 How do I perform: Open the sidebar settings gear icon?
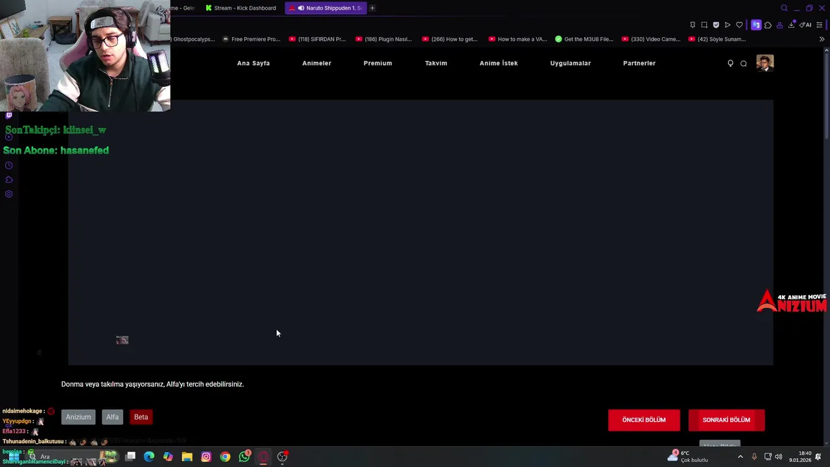[8, 194]
